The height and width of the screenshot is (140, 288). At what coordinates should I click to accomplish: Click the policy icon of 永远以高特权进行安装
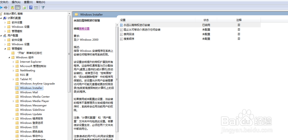pos(121,25)
